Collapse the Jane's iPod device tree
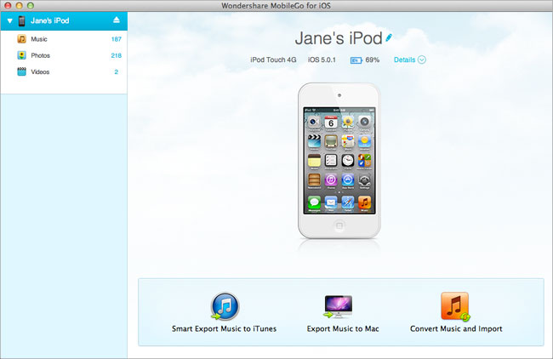This screenshot has width=553, height=359. pos(10,20)
